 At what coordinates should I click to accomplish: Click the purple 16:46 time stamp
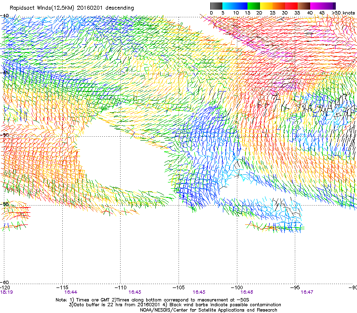(x=247, y=292)
